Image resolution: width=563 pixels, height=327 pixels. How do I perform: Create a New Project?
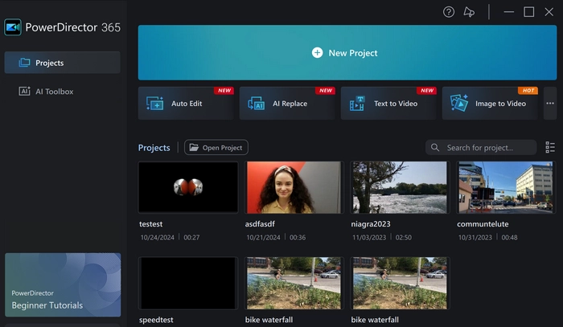tap(347, 53)
